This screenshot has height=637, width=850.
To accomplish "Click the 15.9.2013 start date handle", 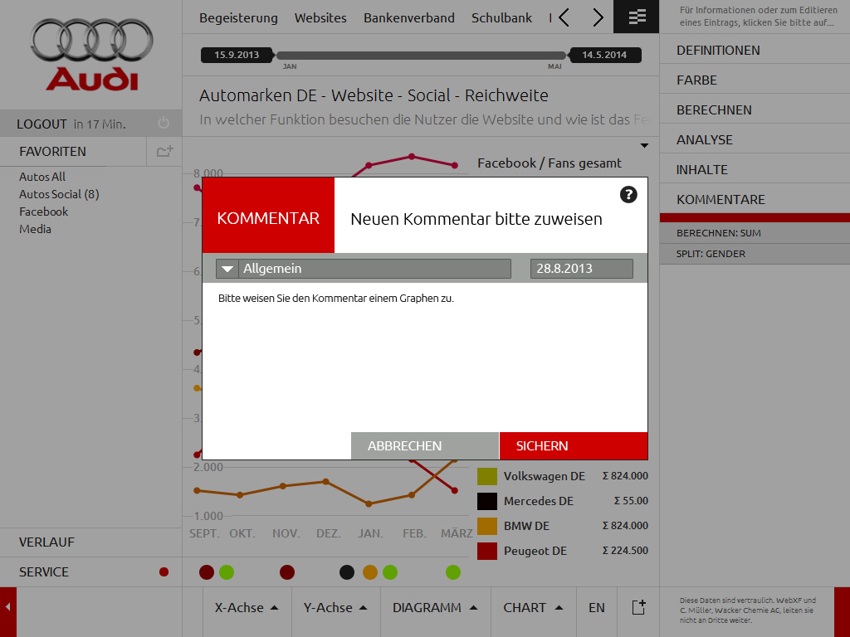I will coord(237,55).
